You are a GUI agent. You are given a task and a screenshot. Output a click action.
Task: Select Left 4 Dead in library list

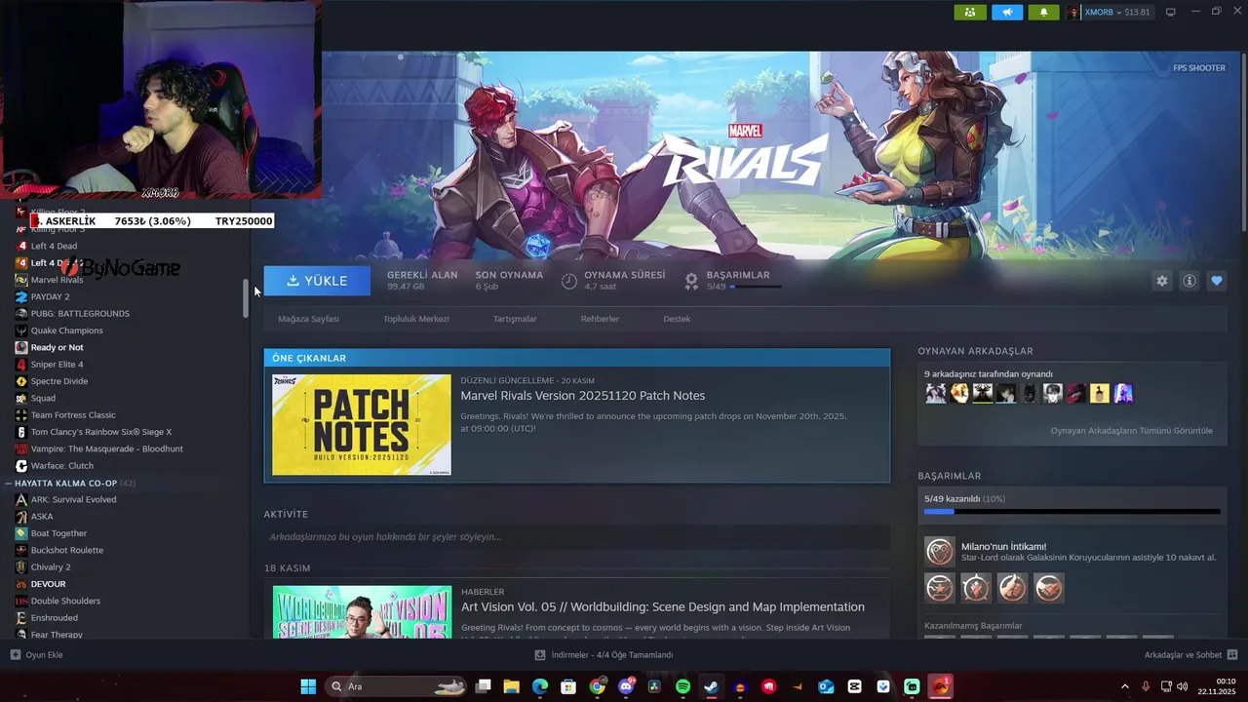pyautogui.click(x=54, y=247)
